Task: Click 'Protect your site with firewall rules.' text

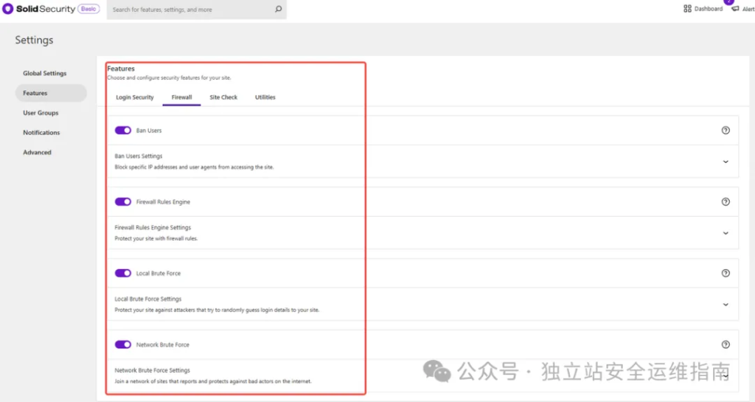Action: coord(156,238)
